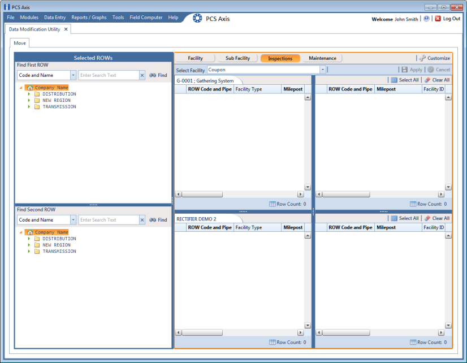The width and height of the screenshot is (467, 363).
Task: Click Select All in lower right grid
Action: pos(404,218)
